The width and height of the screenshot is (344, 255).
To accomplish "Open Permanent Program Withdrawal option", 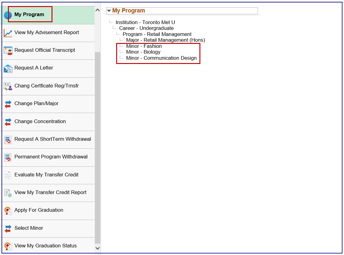I will pos(51,157).
